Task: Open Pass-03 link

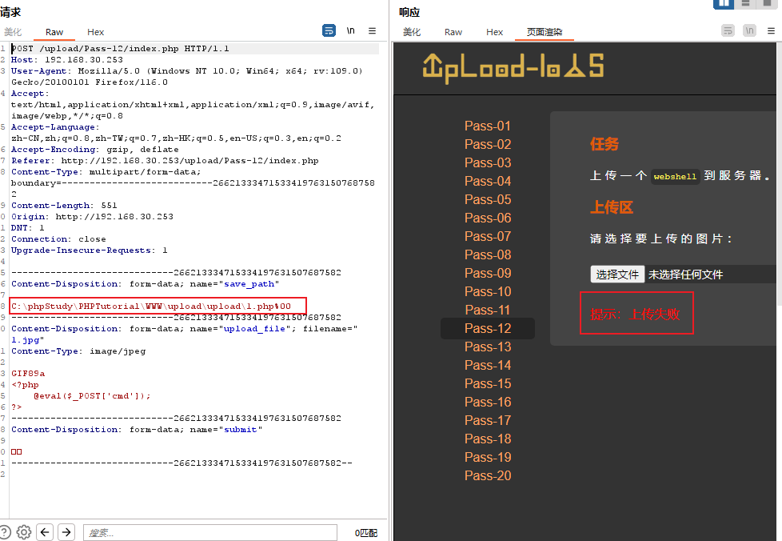Action: (487, 162)
